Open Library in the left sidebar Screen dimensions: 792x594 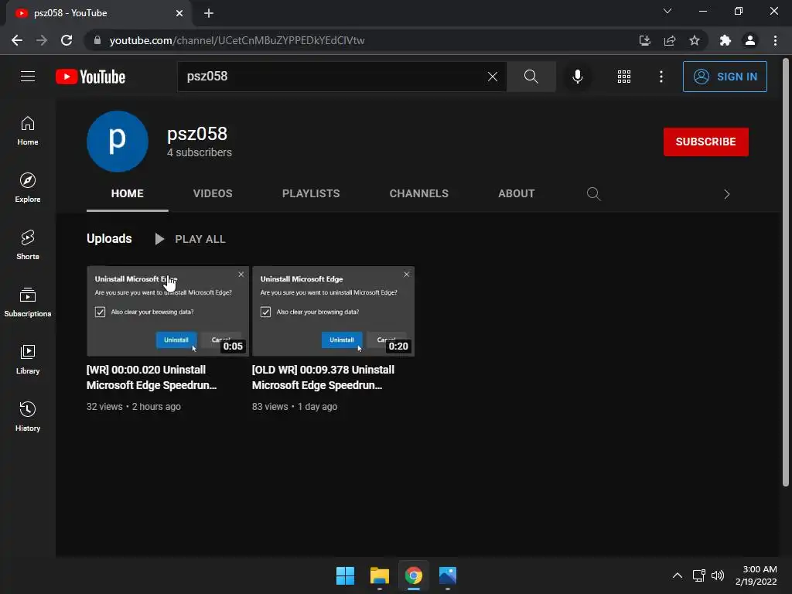tap(28, 359)
